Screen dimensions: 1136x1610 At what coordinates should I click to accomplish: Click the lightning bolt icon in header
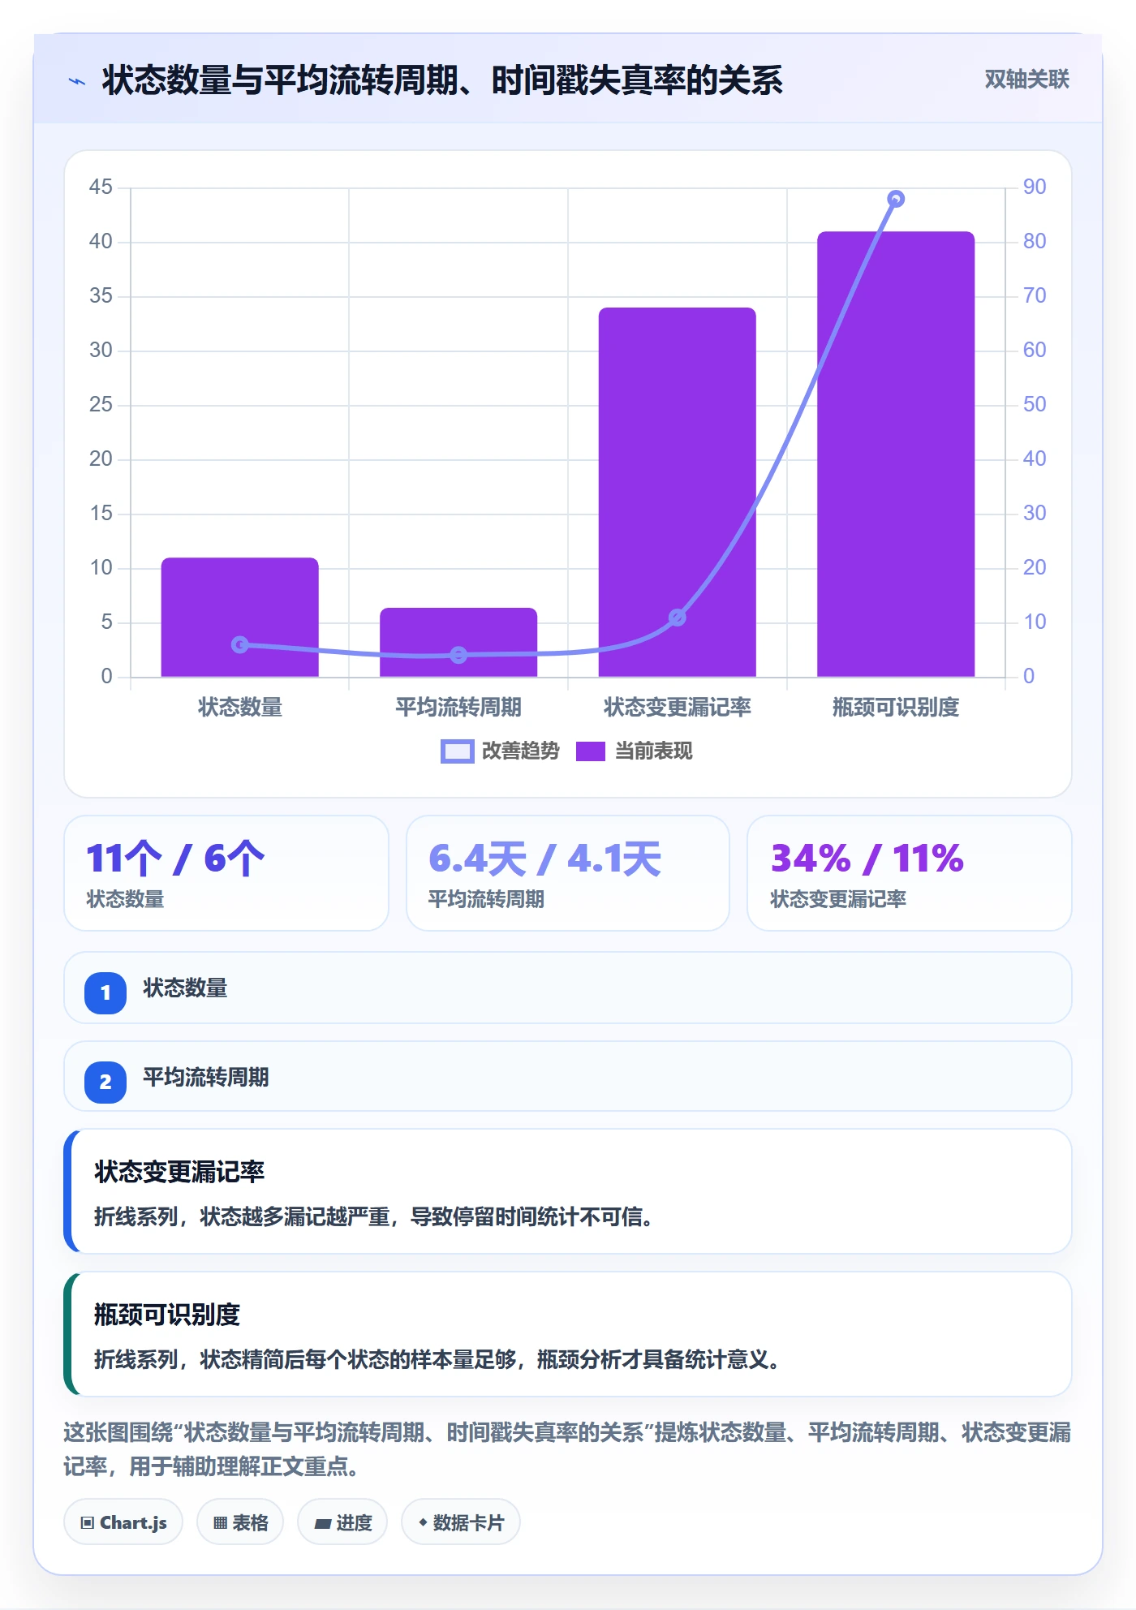(77, 81)
